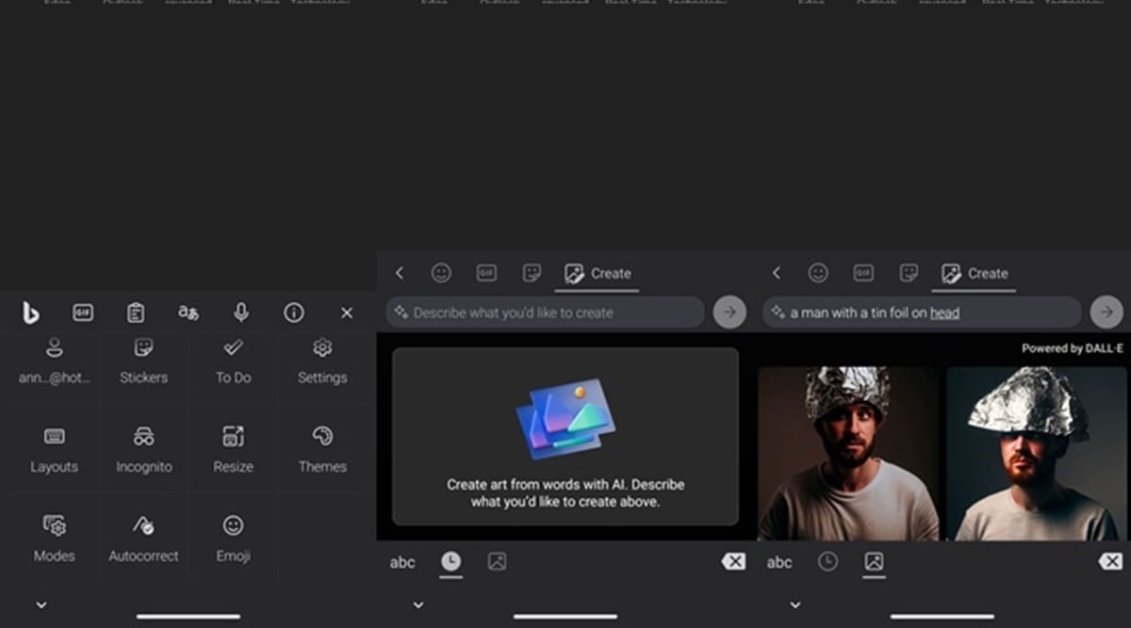Open keyboard Settings gear

322,361
